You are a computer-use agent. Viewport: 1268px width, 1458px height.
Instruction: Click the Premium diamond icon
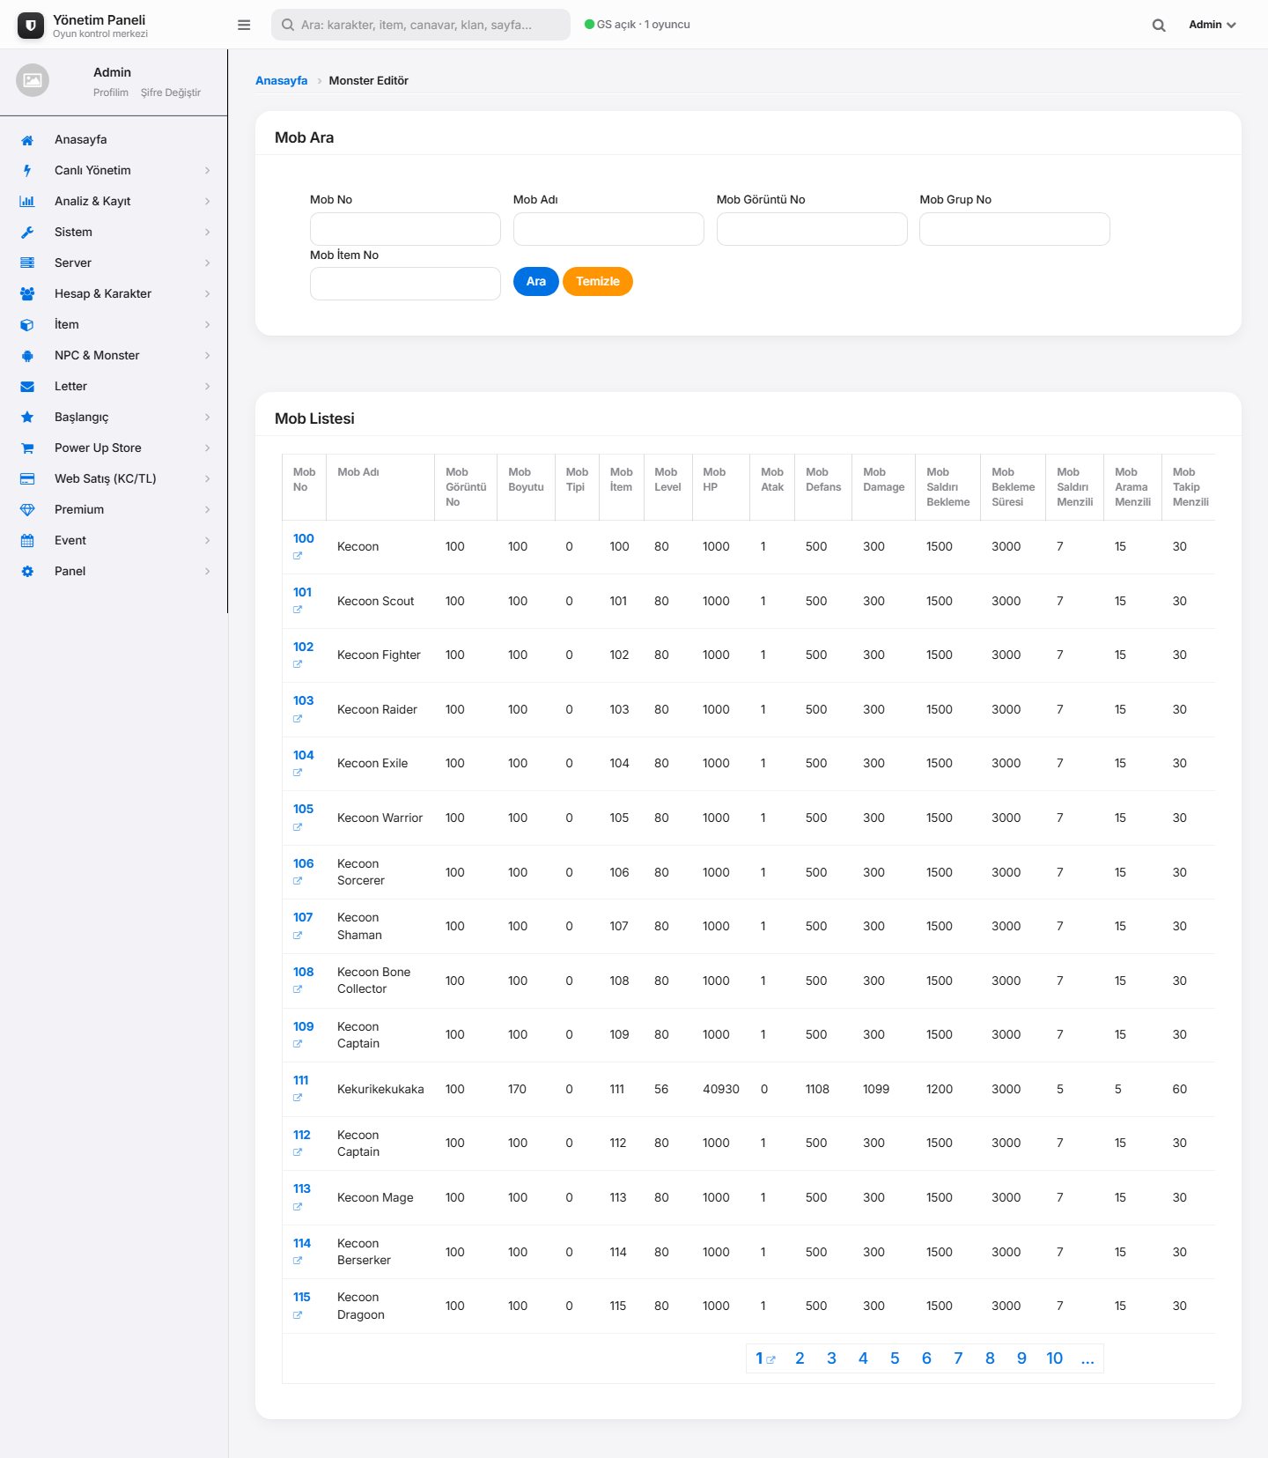(27, 510)
